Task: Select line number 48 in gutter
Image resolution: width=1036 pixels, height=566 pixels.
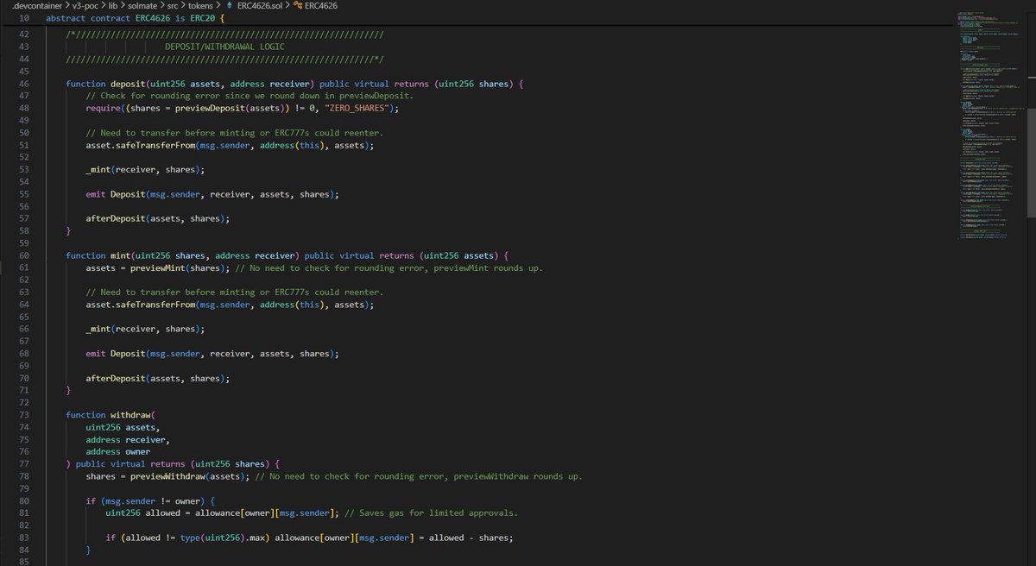Action: [x=24, y=109]
